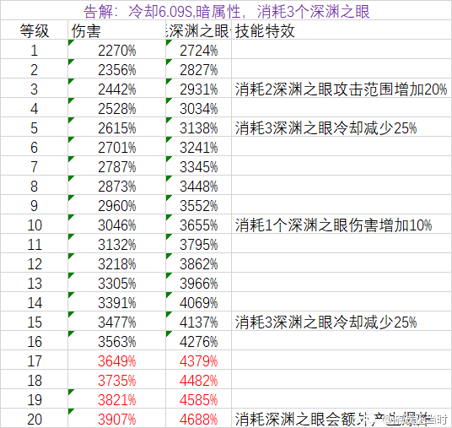Select the cell showing 3655%
The image size is (452, 428).
(x=199, y=224)
